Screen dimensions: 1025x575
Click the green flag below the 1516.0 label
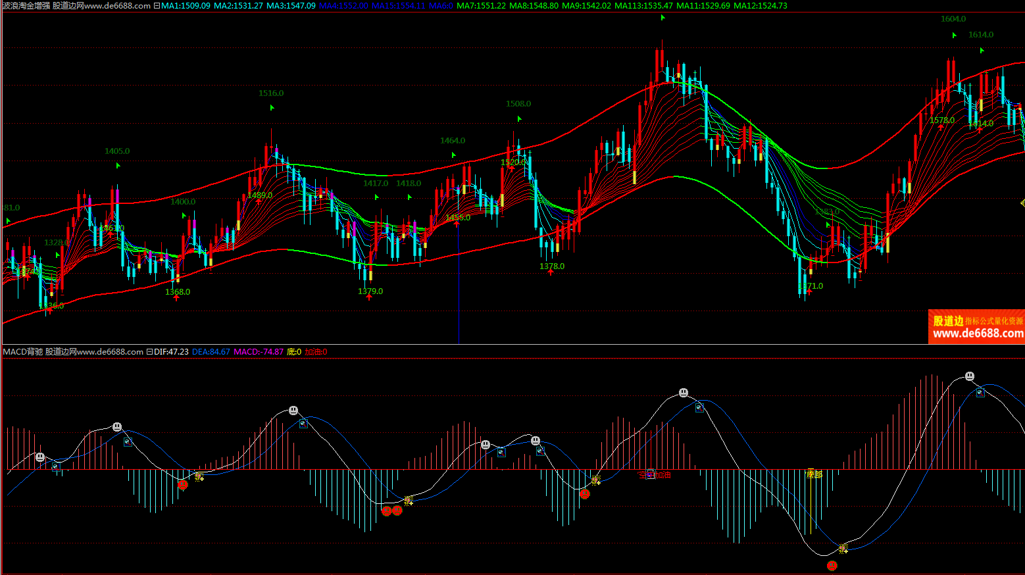(x=272, y=108)
